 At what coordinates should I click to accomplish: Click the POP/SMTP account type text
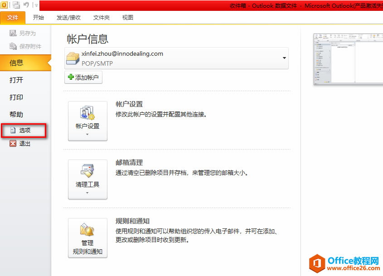[97, 63]
